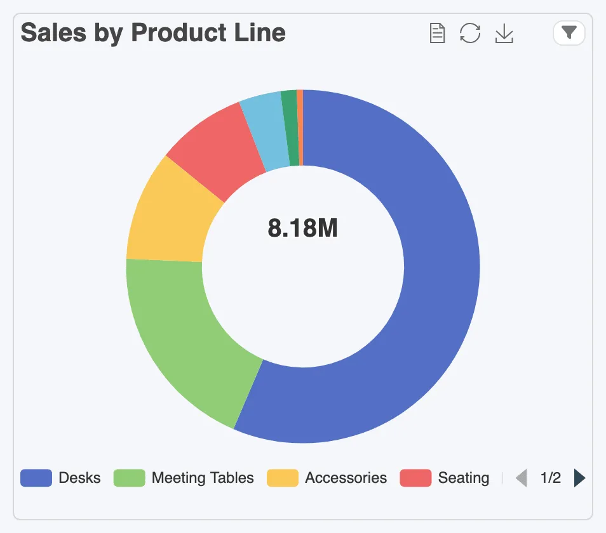Toggle Accessories legend swatch
This screenshot has width=606, height=533.
(283, 478)
